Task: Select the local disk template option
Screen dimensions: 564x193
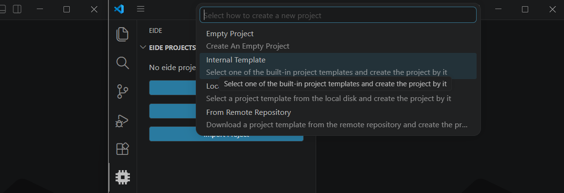Action: point(338,92)
